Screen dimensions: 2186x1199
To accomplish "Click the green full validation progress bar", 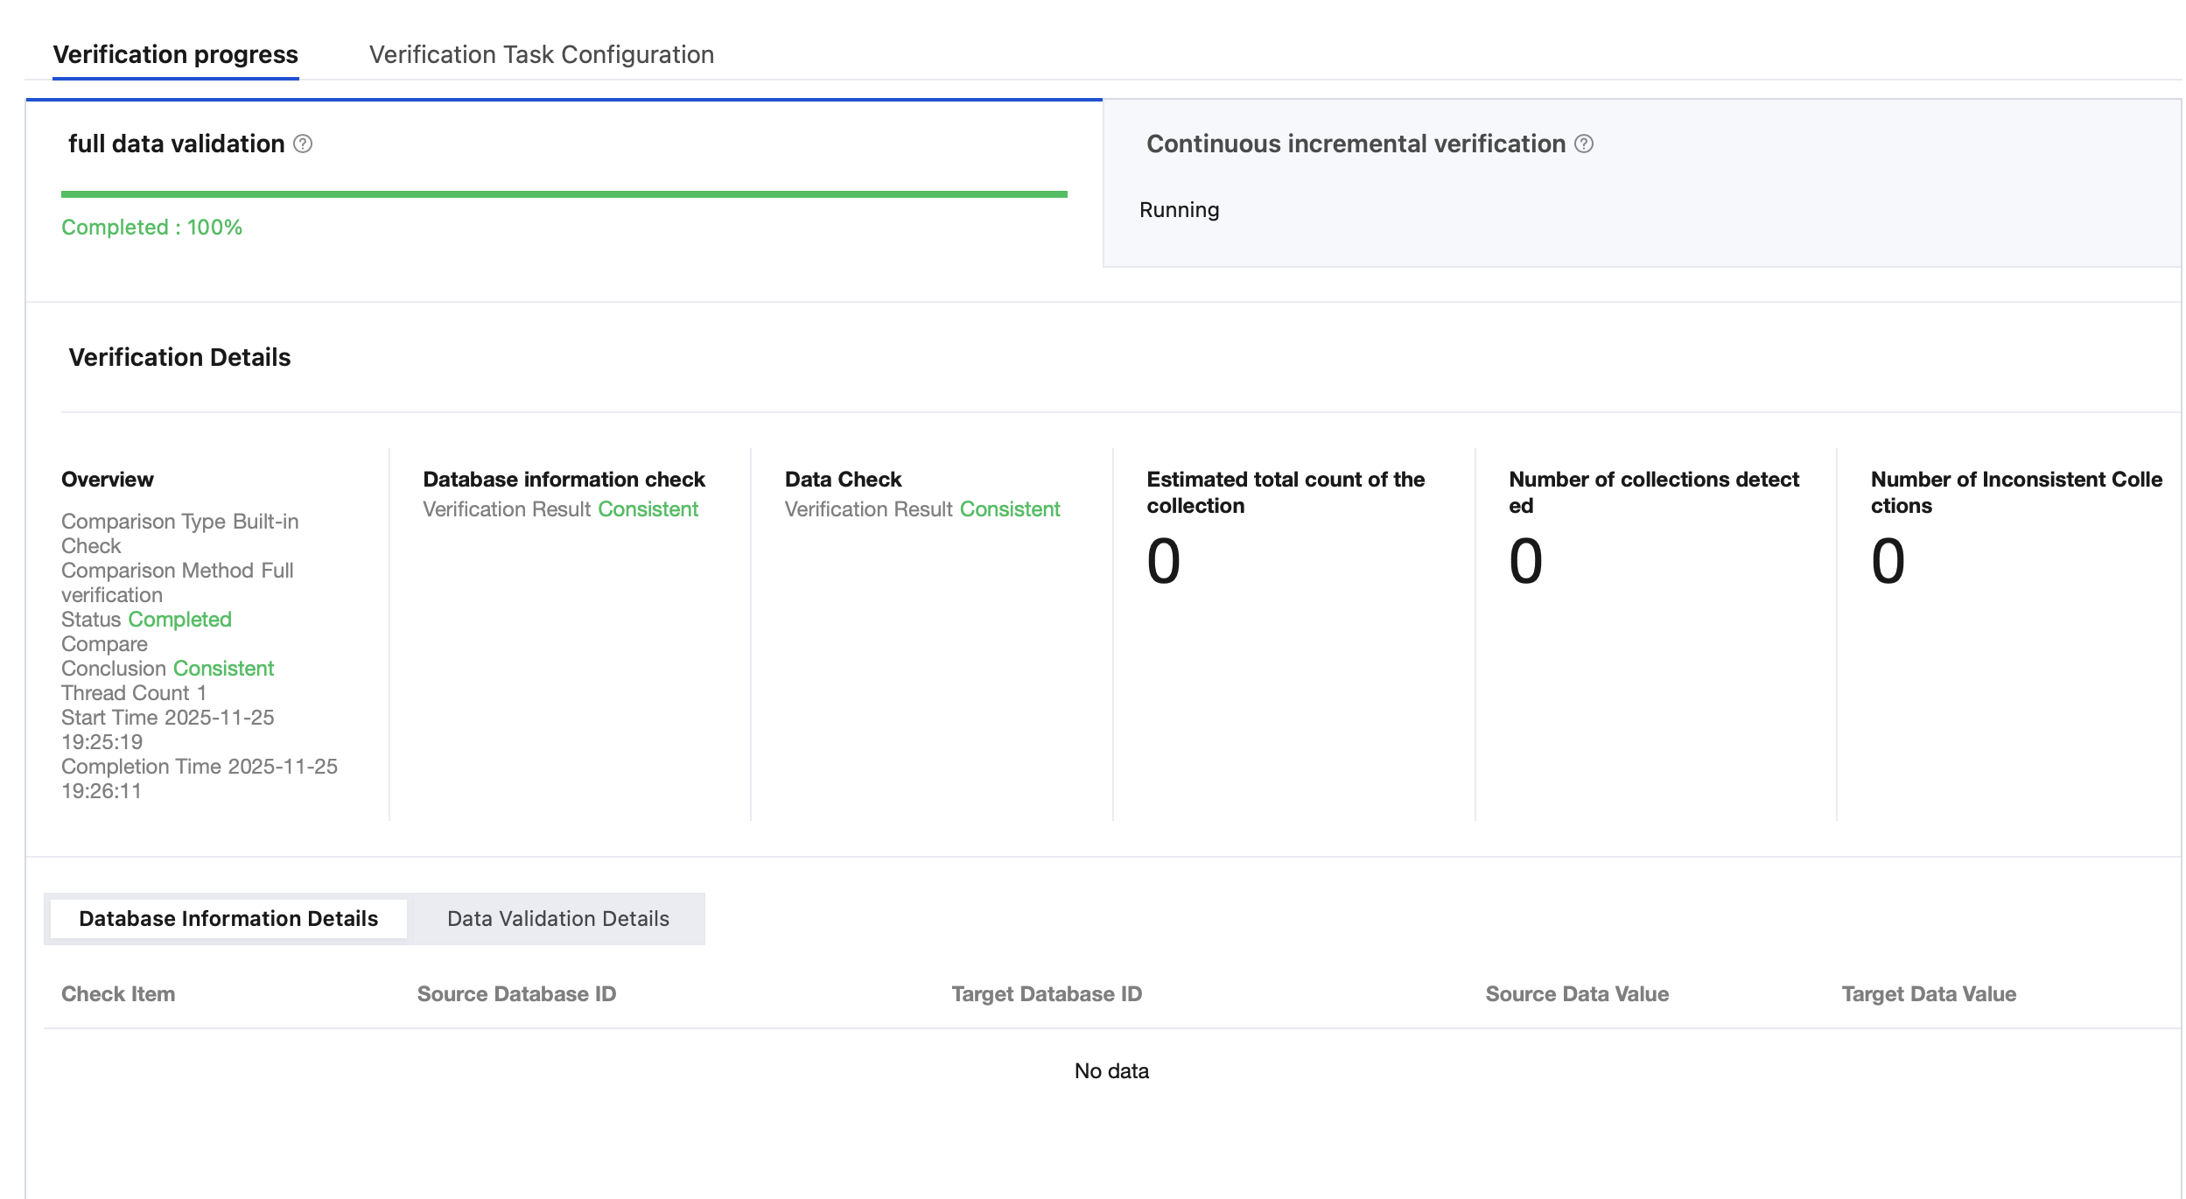I will 564,194.
